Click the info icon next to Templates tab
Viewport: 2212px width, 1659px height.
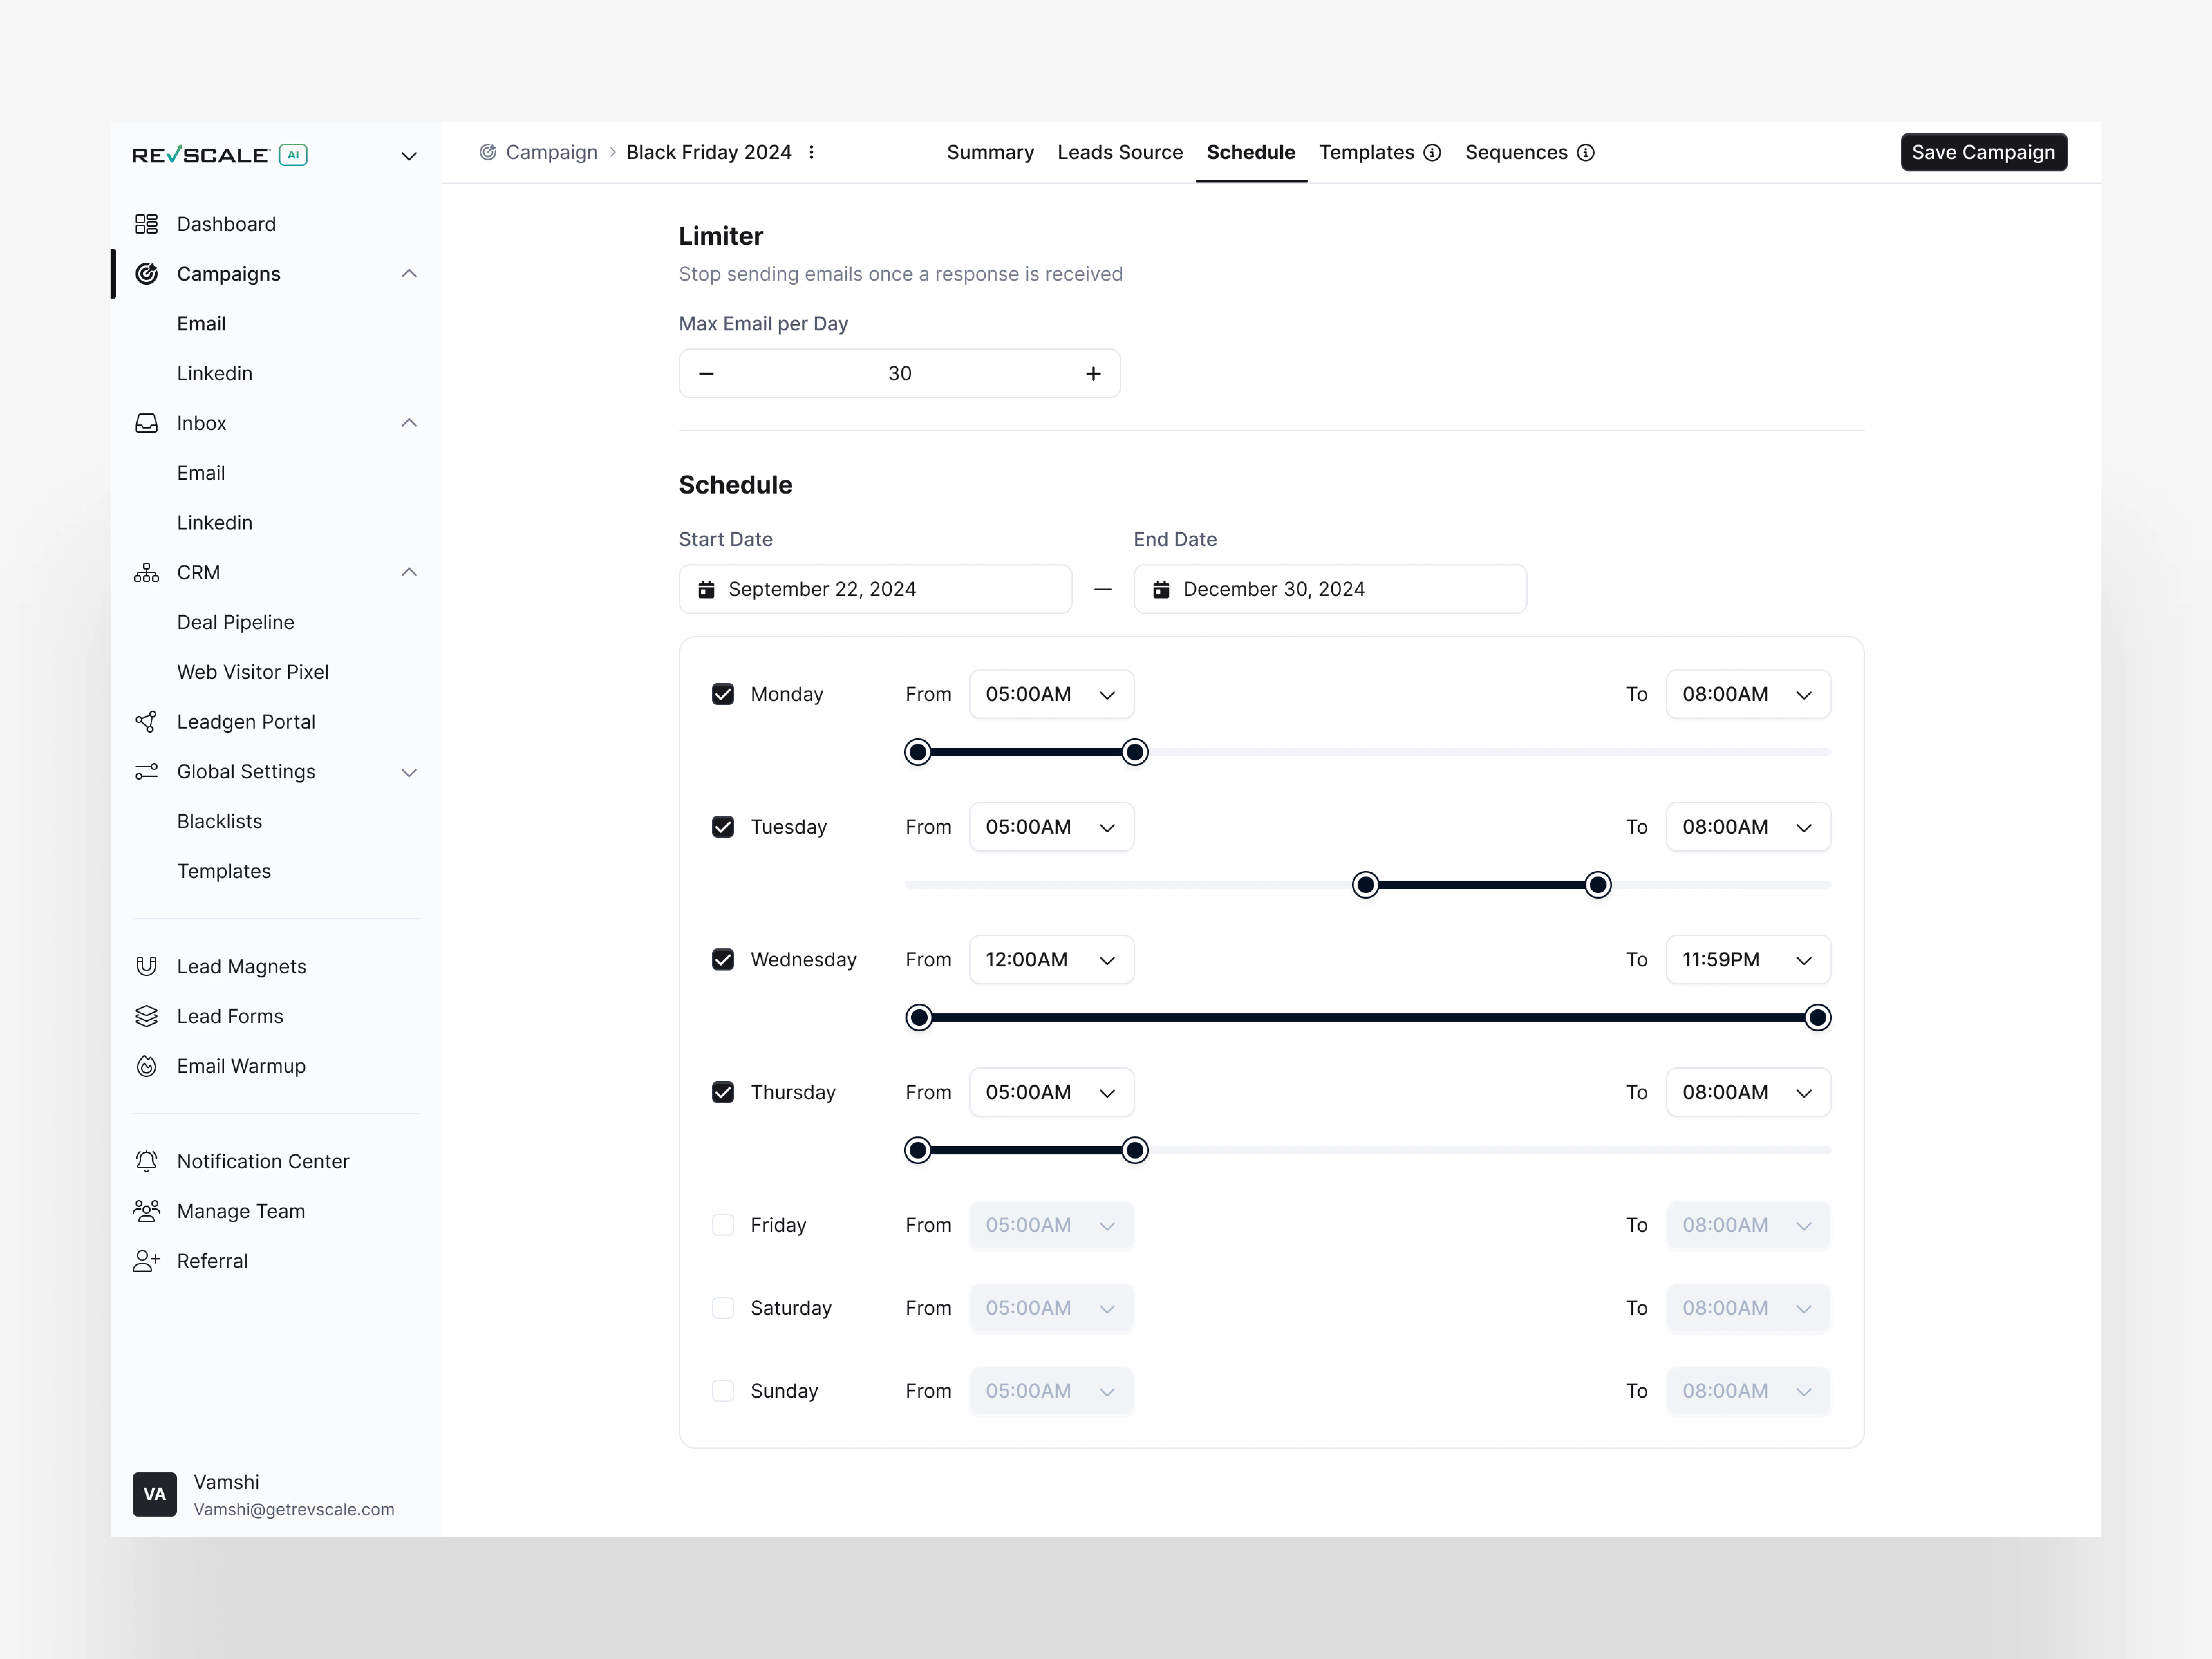1432,153
